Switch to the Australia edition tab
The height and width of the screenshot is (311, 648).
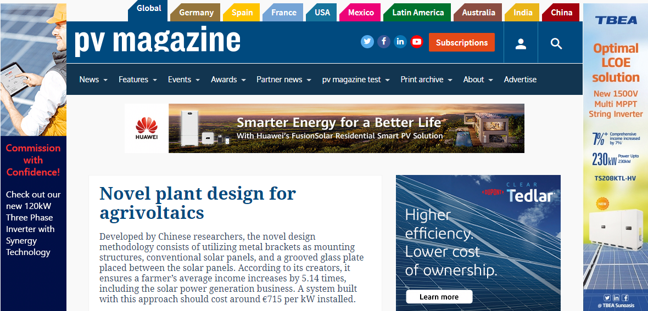(x=478, y=13)
